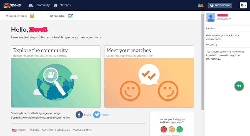
Task: Click the user profile avatar
Action: [211, 17]
